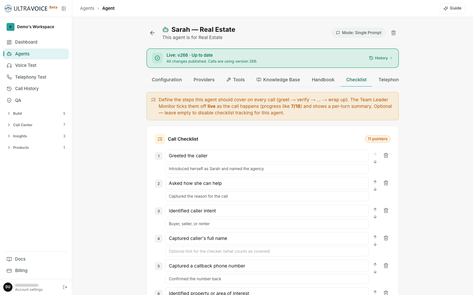Click the Agents breadcrumb link
The width and height of the screenshot is (473, 295).
pos(87,8)
